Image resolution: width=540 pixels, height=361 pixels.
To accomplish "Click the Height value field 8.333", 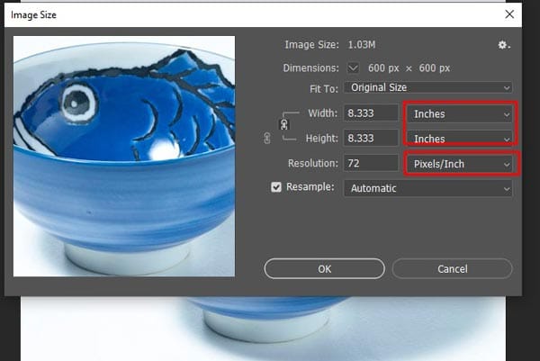I will pyautogui.click(x=371, y=138).
